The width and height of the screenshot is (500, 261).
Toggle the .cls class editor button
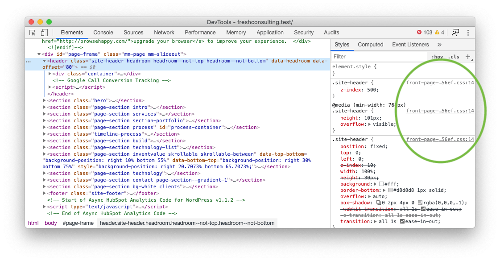click(454, 57)
